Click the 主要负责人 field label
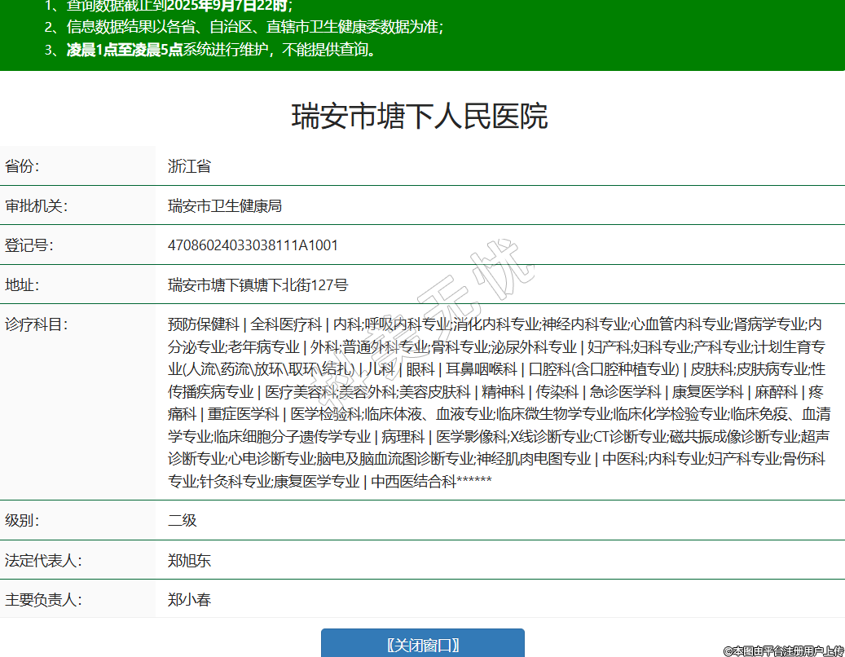The image size is (845, 657). point(43,600)
